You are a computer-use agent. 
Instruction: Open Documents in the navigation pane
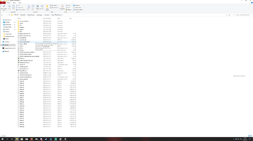click(8, 27)
